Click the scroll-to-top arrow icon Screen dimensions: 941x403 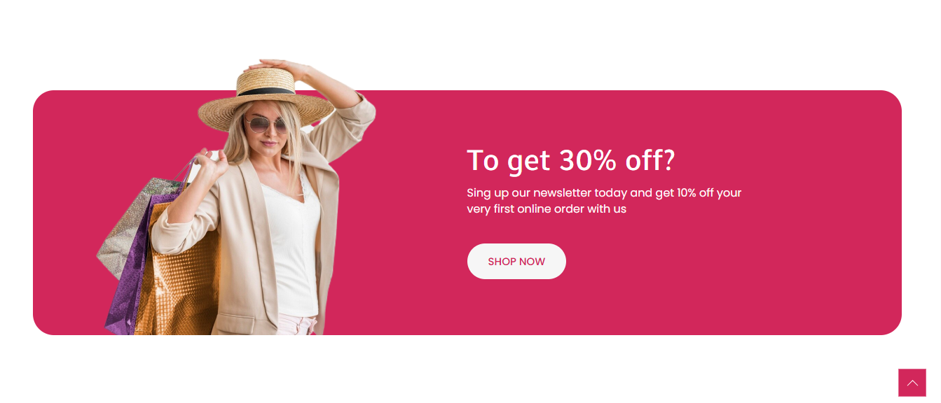pyautogui.click(x=912, y=383)
